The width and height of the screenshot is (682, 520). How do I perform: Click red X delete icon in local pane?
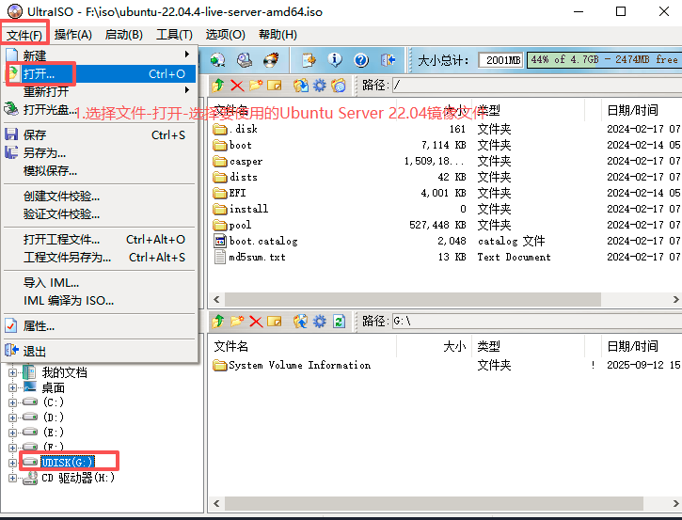coord(256,322)
